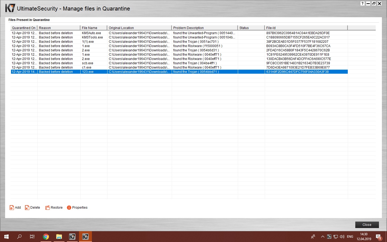Screen dimensions: 387x242
Task: Select File-Id starting with 631A9F2D
Action: click(298, 72)
